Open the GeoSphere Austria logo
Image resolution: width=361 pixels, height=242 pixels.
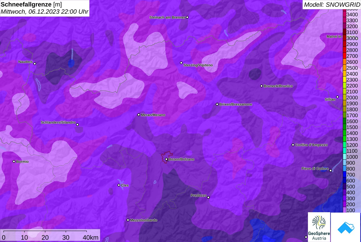pyautogui.click(x=319, y=227)
